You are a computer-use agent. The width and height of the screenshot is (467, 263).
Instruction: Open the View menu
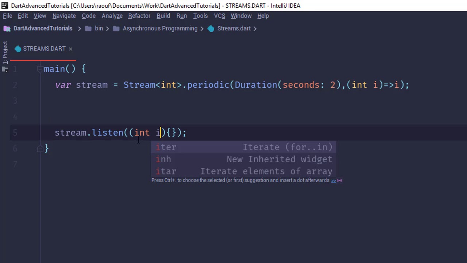click(x=40, y=16)
